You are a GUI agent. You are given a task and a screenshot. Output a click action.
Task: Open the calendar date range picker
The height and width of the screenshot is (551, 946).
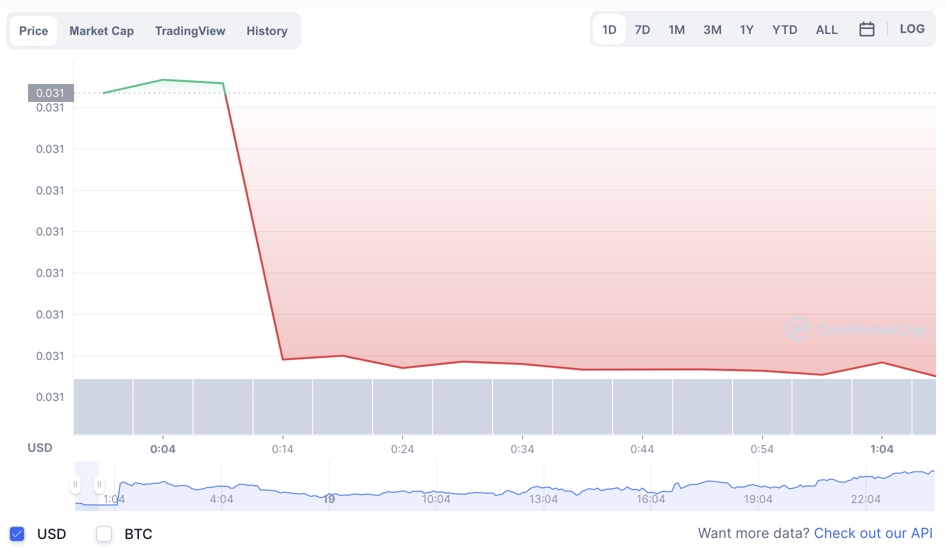click(866, 29)
